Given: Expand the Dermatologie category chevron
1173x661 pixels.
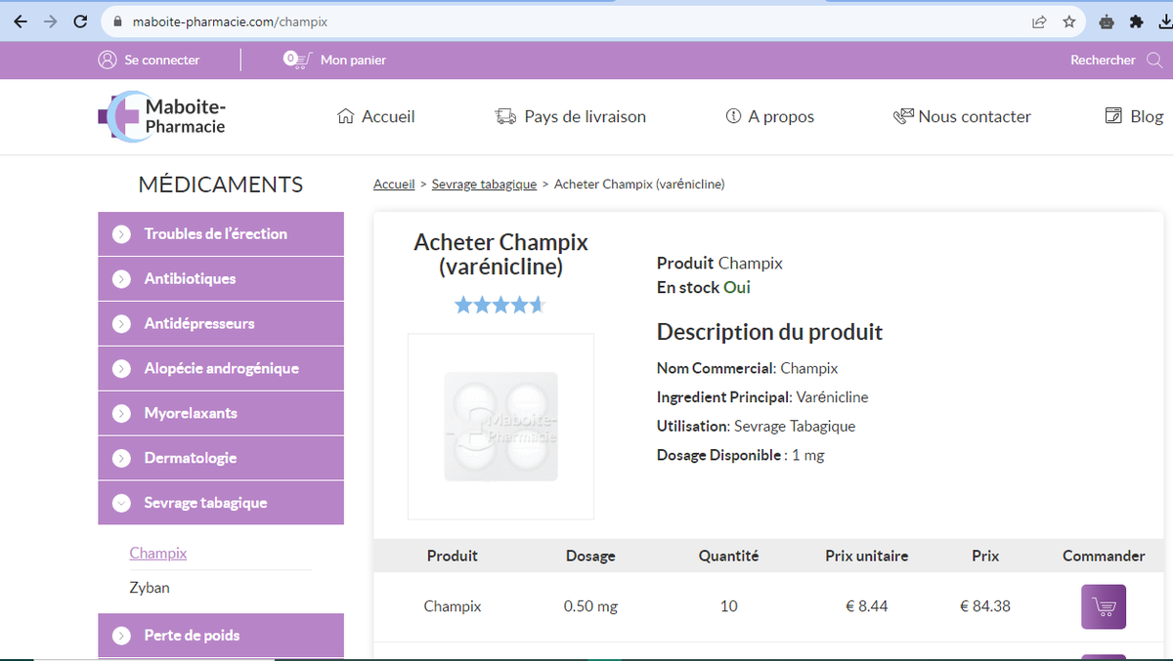Looking at the screenshot, I should coord(121,459).
